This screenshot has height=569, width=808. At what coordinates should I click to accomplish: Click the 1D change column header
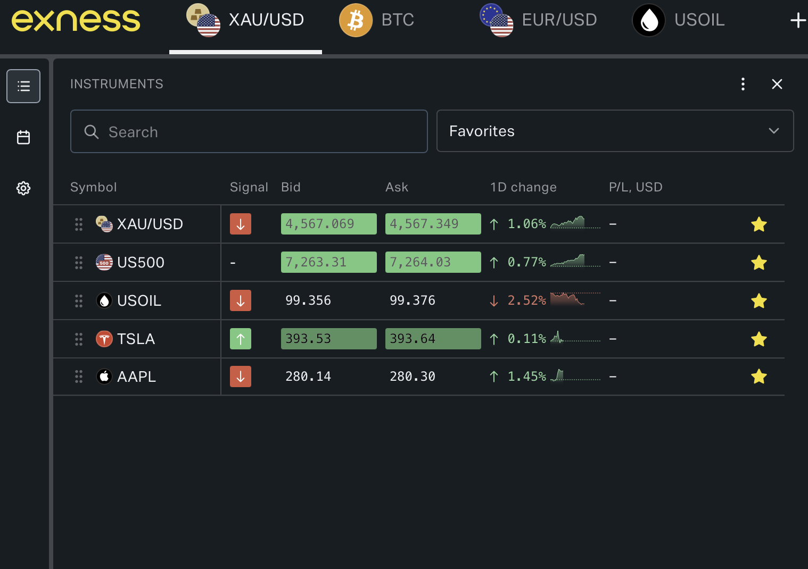[x=524, y=187]
